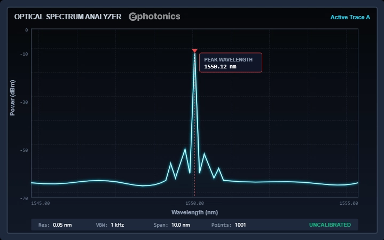This screenshot has width=384, height=240.
Task: Click the -50 dBm power axis tick
Action: tap(25, 150)
